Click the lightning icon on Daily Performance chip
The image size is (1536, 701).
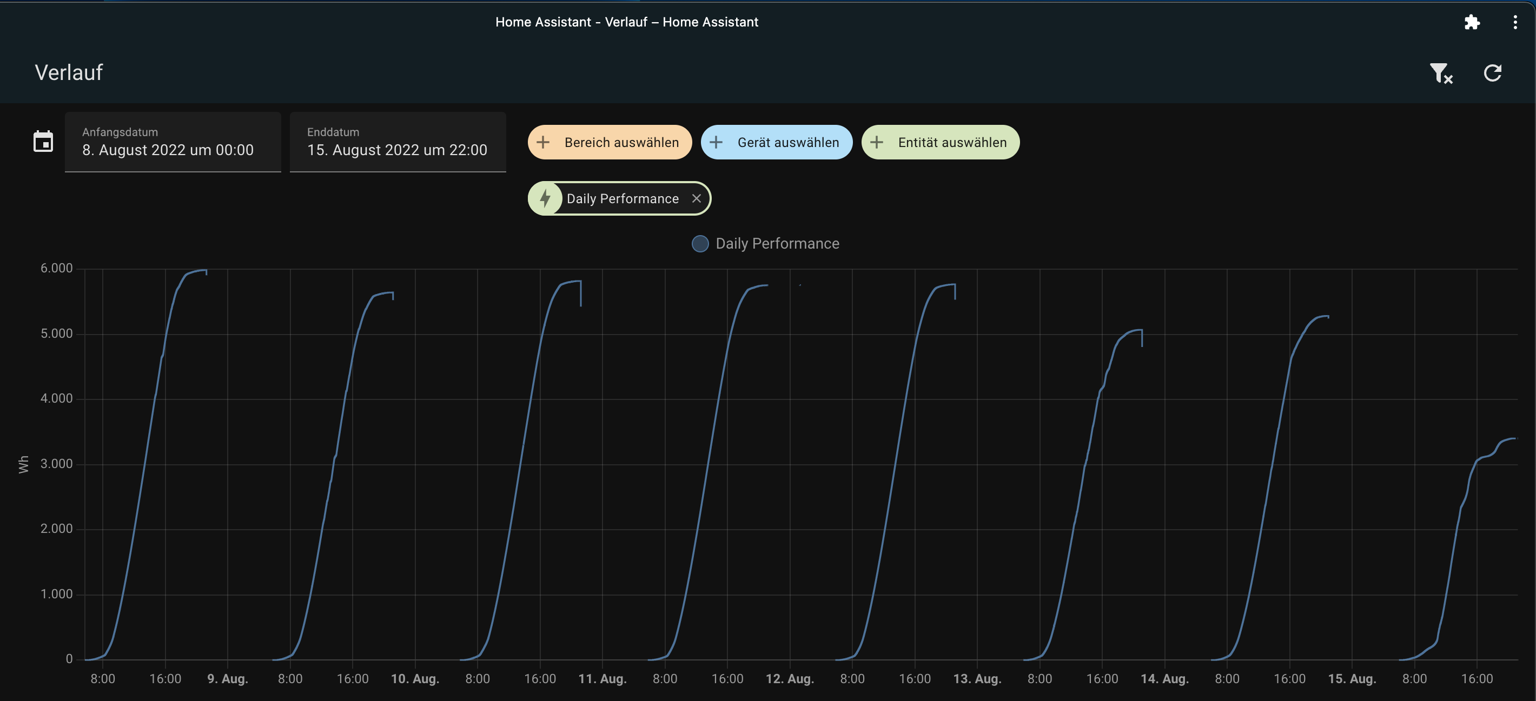coord(547,198)
